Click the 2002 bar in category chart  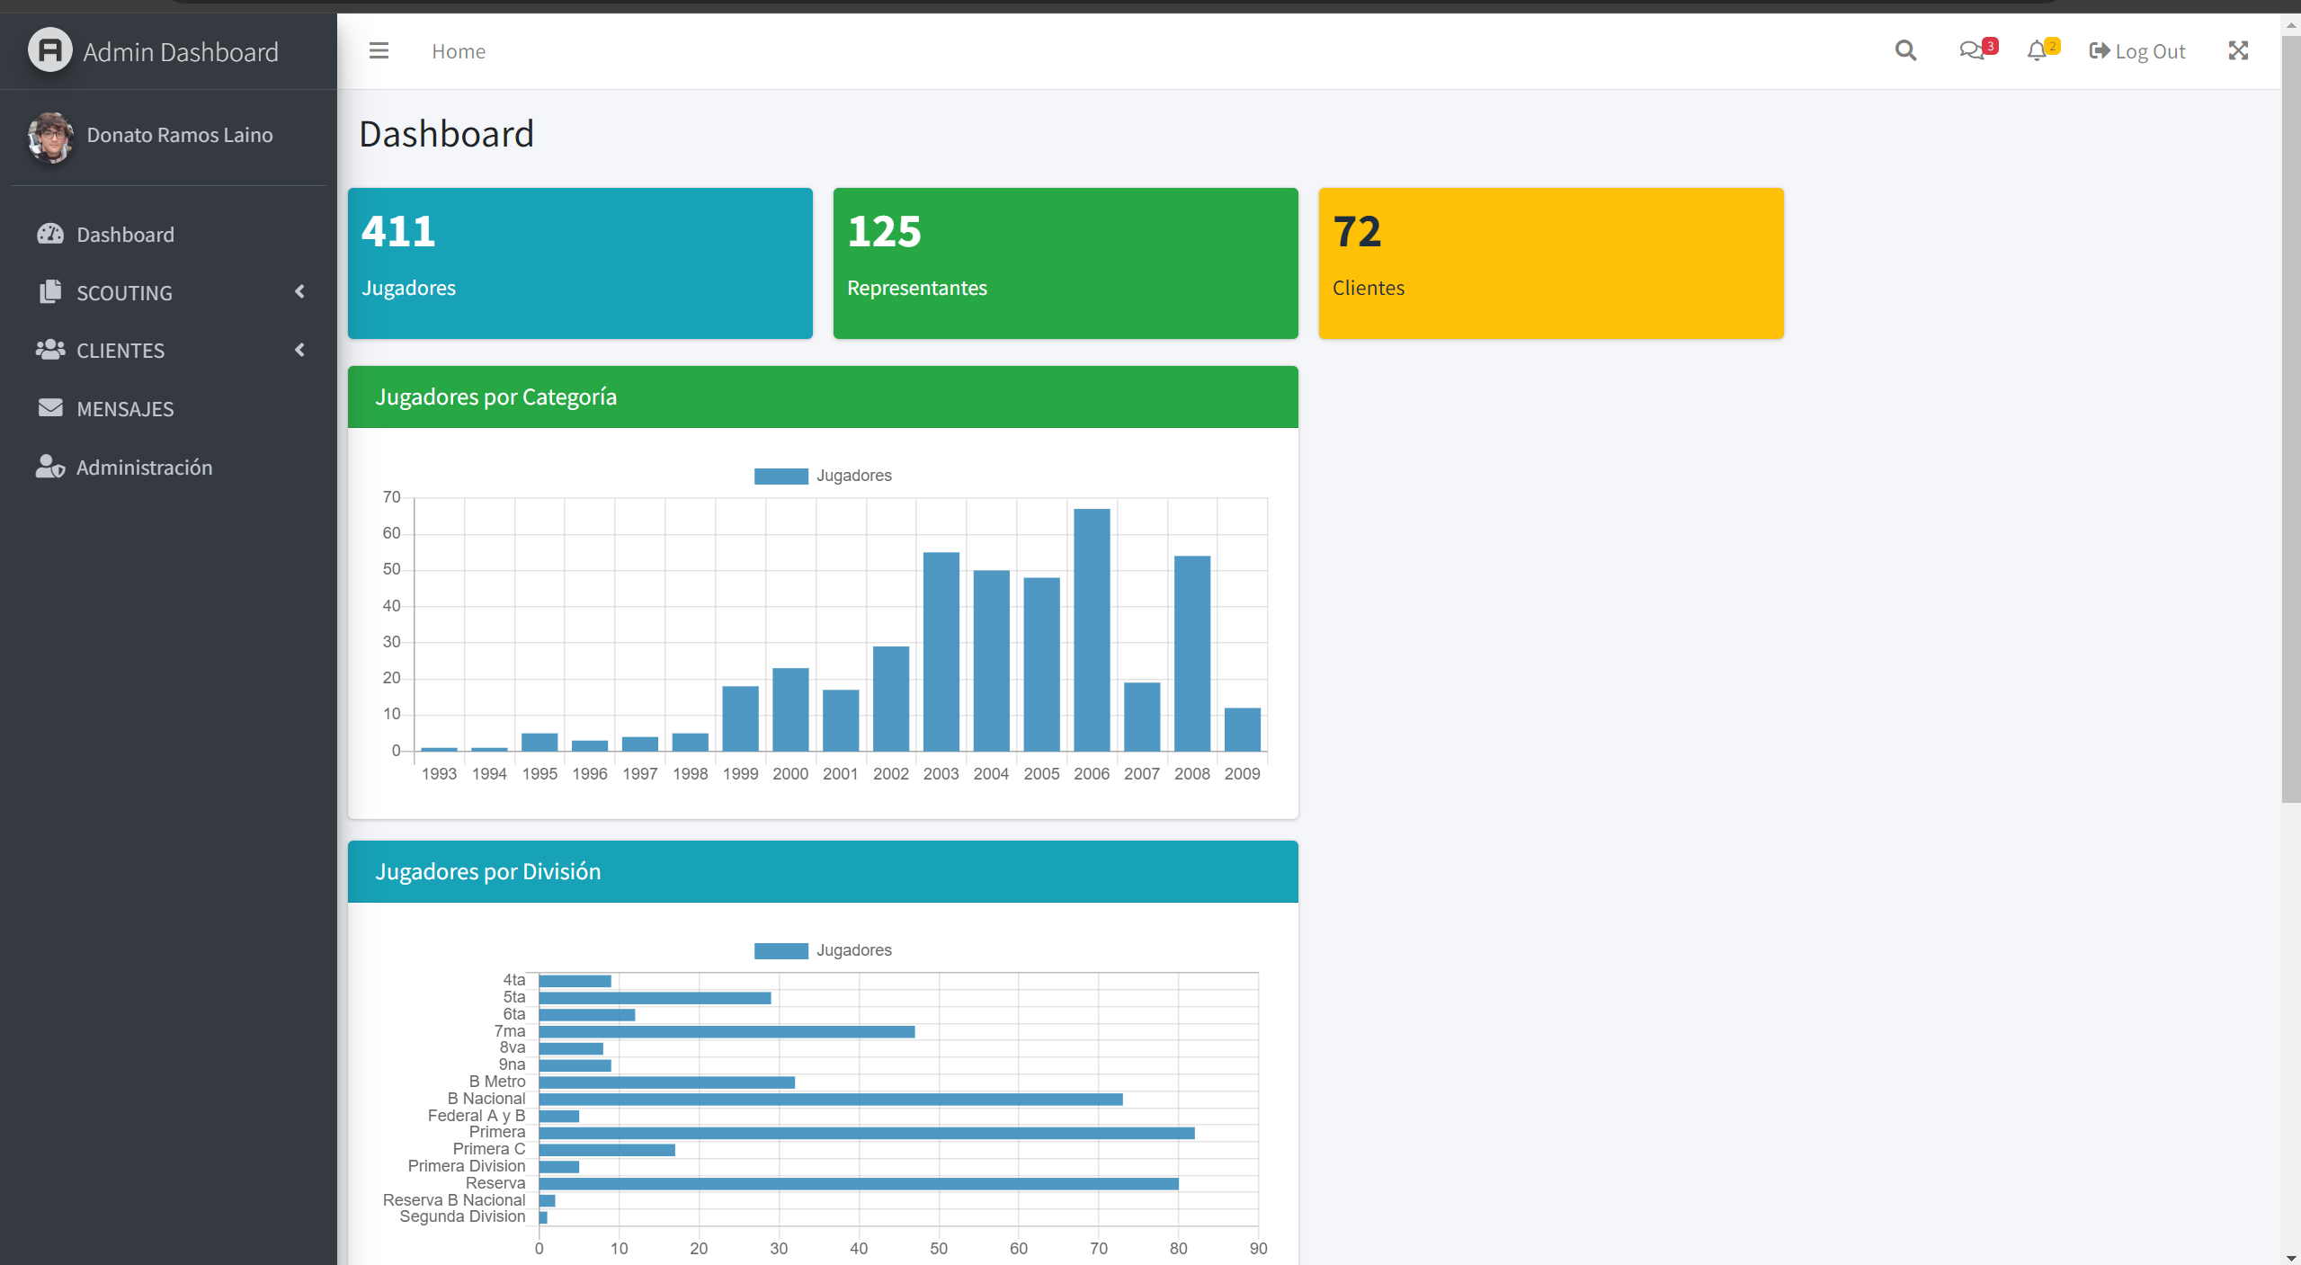891,699
